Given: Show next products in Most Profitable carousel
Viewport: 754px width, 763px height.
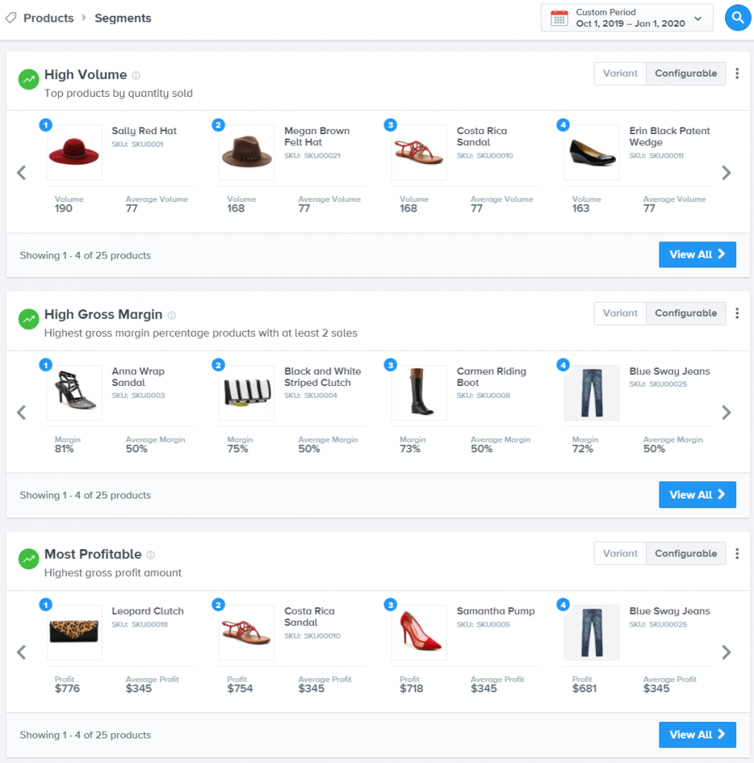Looking at the screenshot, I should 726,653.
